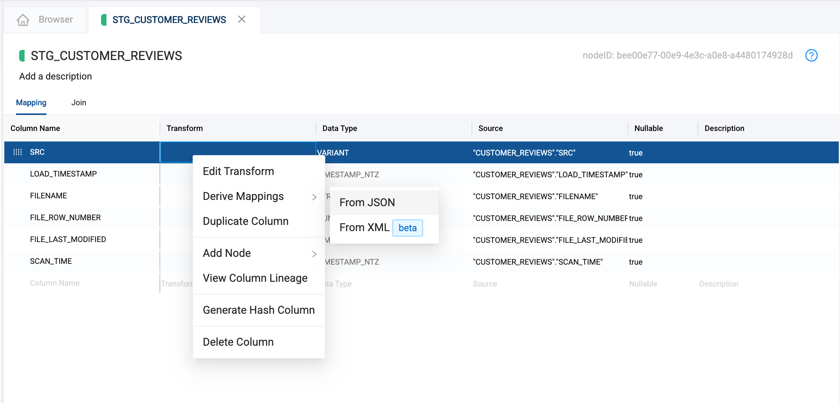Select Edit Transform menu entry
This screenshot has height=403, width=840.
point(238,171)
